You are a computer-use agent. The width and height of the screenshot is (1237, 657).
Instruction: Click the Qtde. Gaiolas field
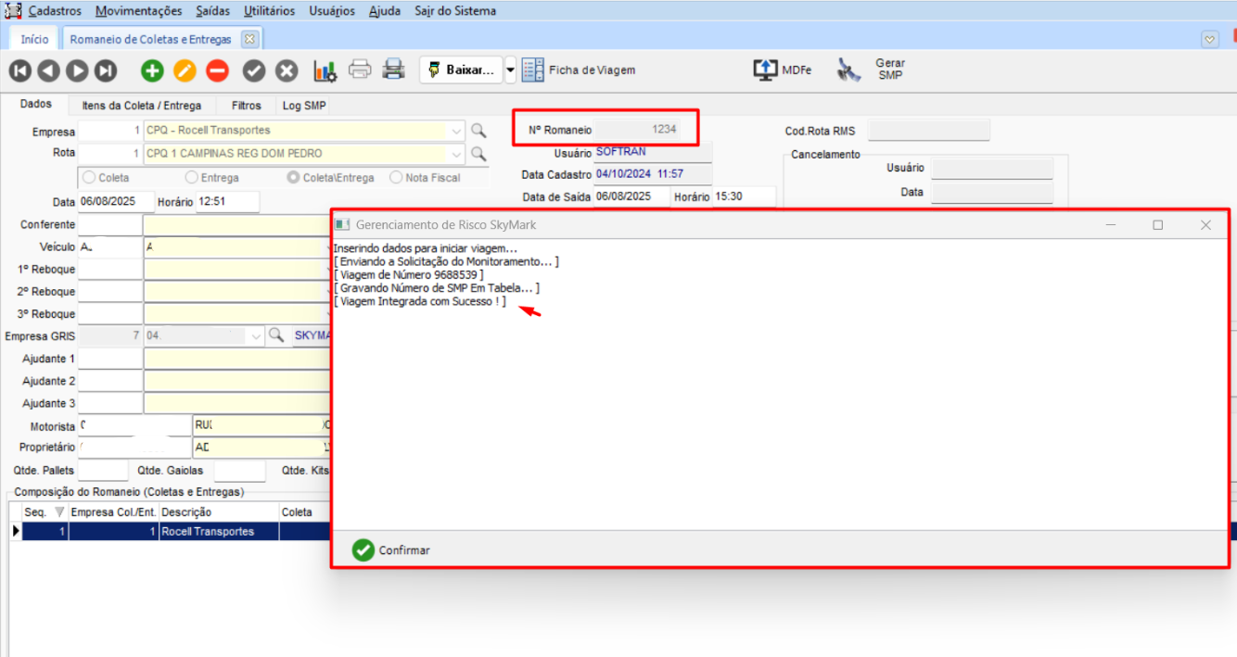point(239,471)
